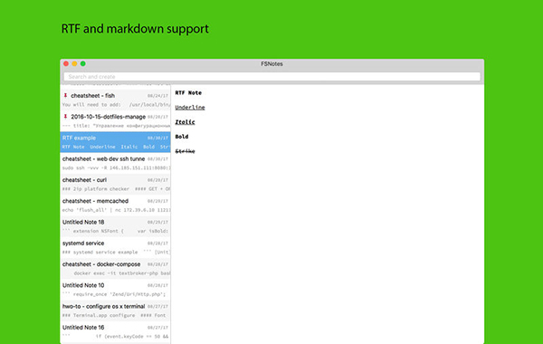Focus the Search and create field
543x344 pixels.
(271, 77)
